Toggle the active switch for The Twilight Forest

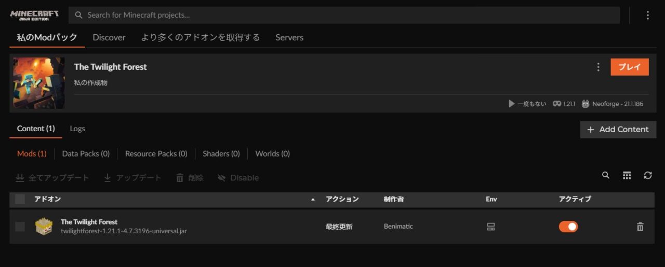tap(568, 227)
